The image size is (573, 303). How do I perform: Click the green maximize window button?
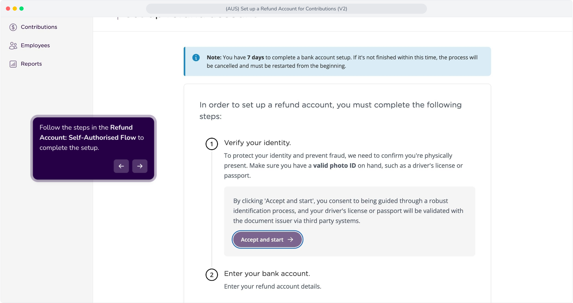coord(21,9)
